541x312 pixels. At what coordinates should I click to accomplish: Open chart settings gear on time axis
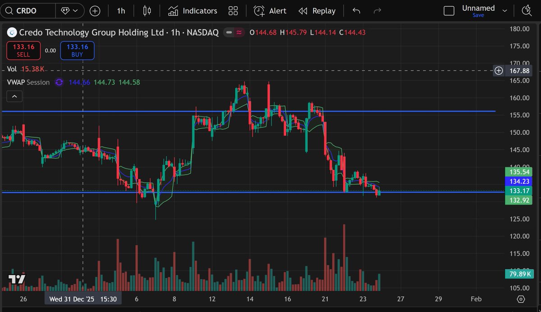click(x=521, y=299)
